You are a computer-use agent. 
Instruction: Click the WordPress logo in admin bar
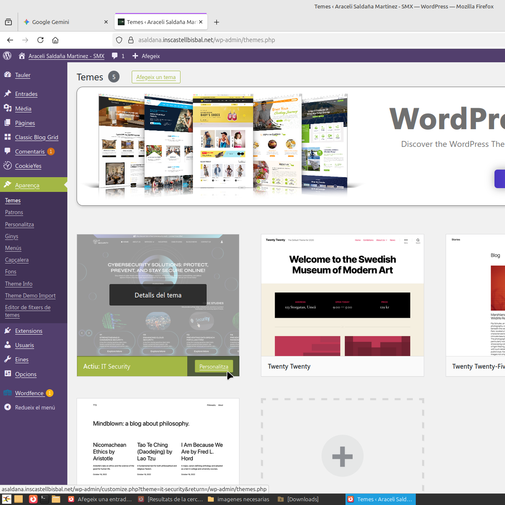coord(7,56)
